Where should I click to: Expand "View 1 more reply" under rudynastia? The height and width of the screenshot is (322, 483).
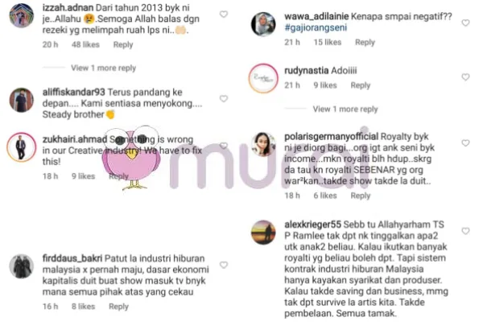click(x=345, y=109)
